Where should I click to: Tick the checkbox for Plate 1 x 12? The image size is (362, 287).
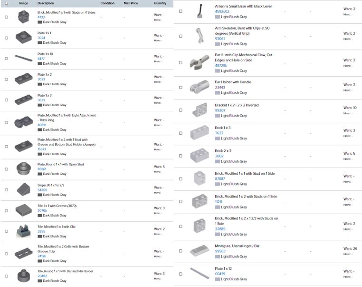[181, 274]
